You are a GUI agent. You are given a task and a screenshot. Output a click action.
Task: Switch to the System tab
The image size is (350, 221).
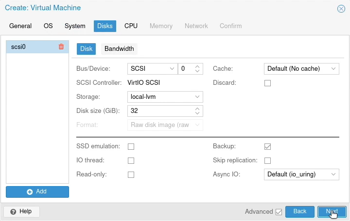point(75,26)
